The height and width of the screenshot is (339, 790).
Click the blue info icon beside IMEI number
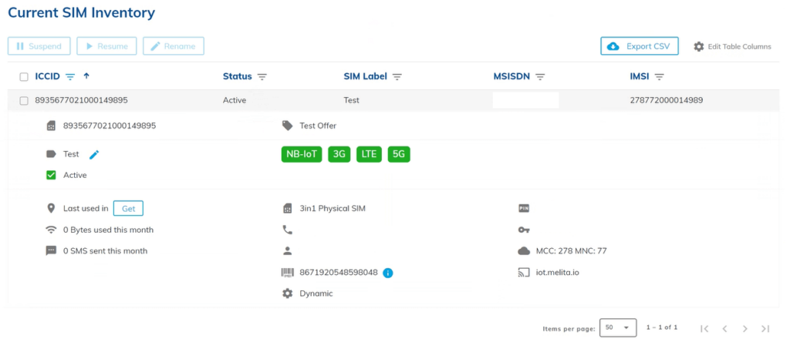pos(388,272)
